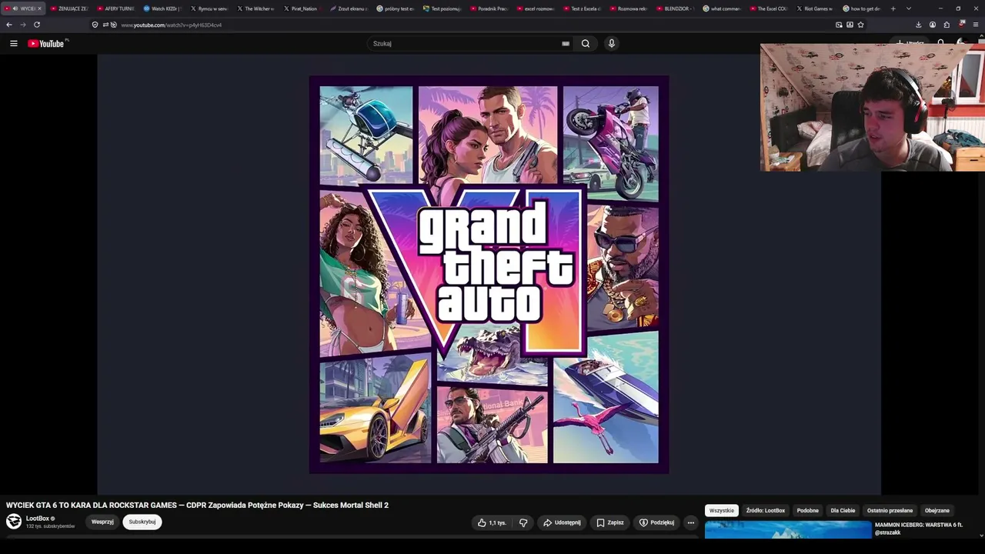The image size is (985, 554).
Task: Click the Wesprzyj join button
Action: point(102,522)
